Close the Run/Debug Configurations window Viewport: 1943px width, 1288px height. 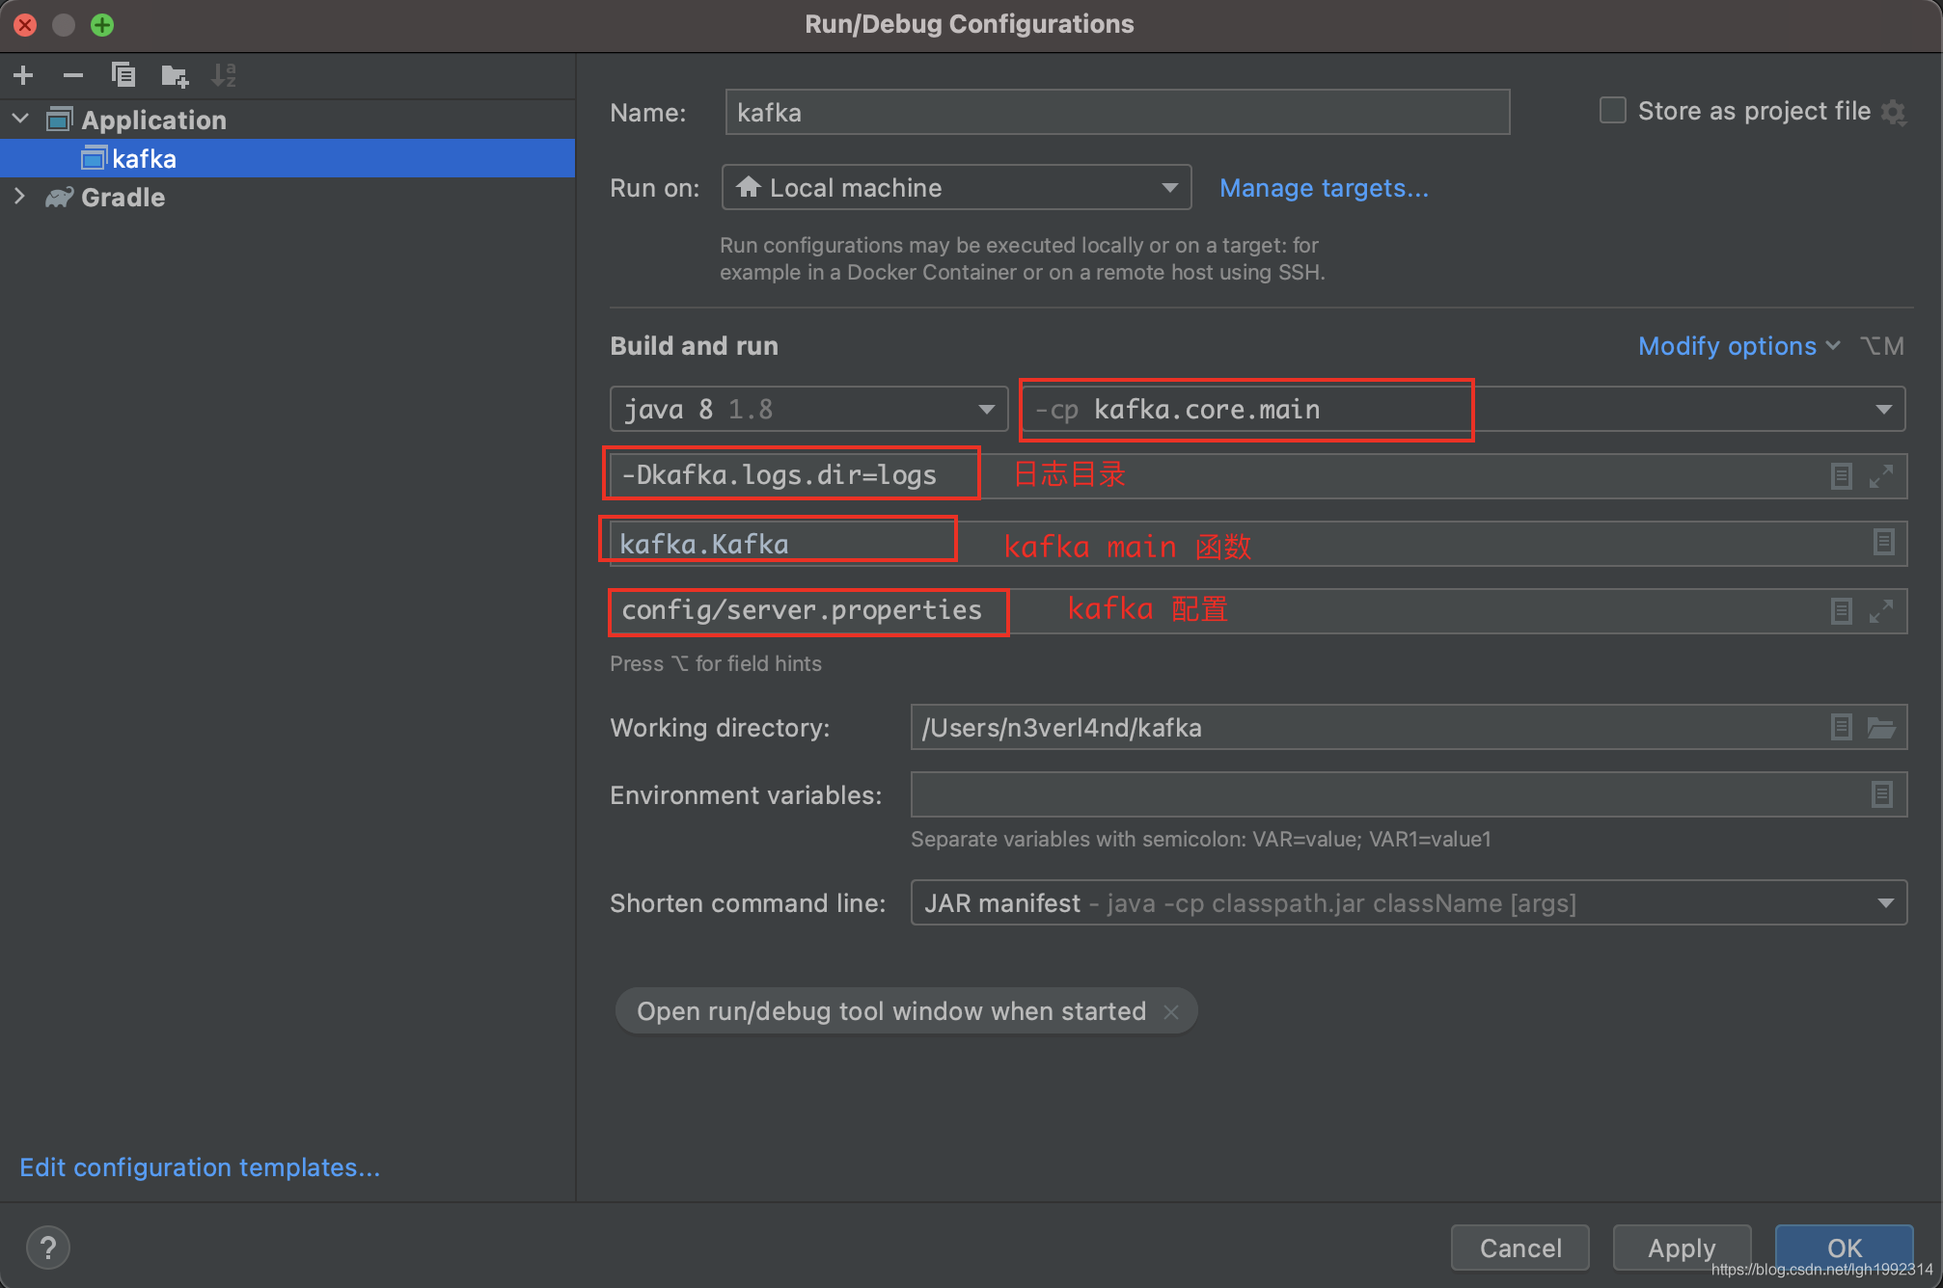point(25,25)
